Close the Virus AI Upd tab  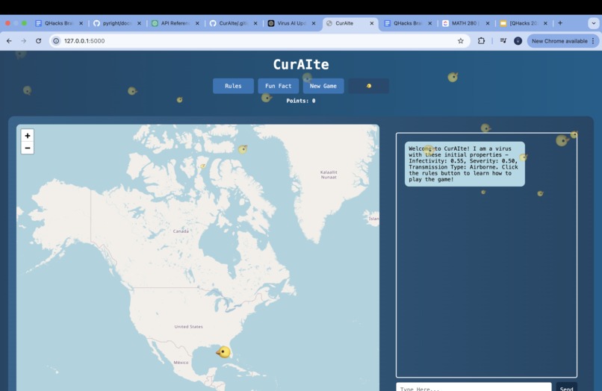tap(314, 23)
